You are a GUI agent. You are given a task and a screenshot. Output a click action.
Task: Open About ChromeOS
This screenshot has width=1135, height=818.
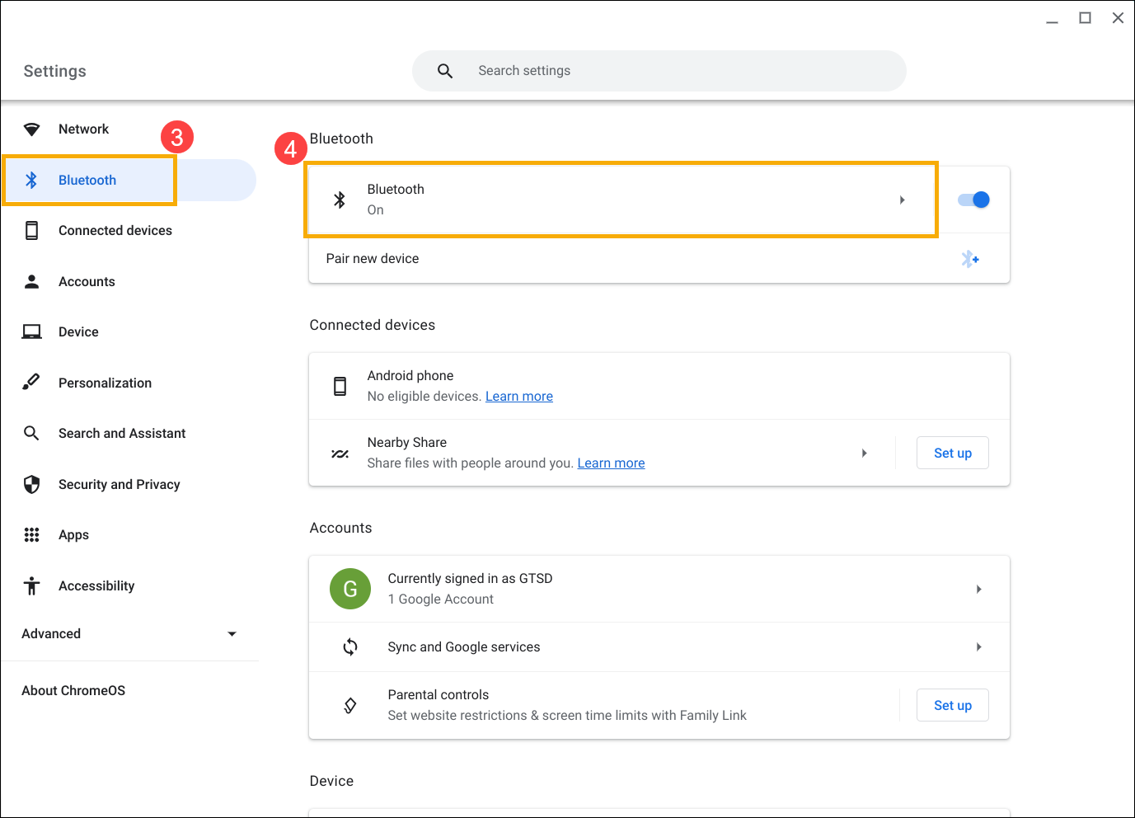[x=73, y=690]
